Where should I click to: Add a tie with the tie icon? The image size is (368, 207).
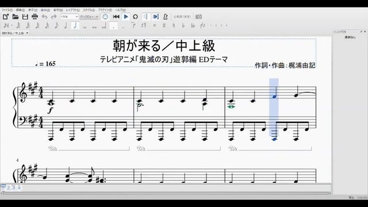[133, 25]
